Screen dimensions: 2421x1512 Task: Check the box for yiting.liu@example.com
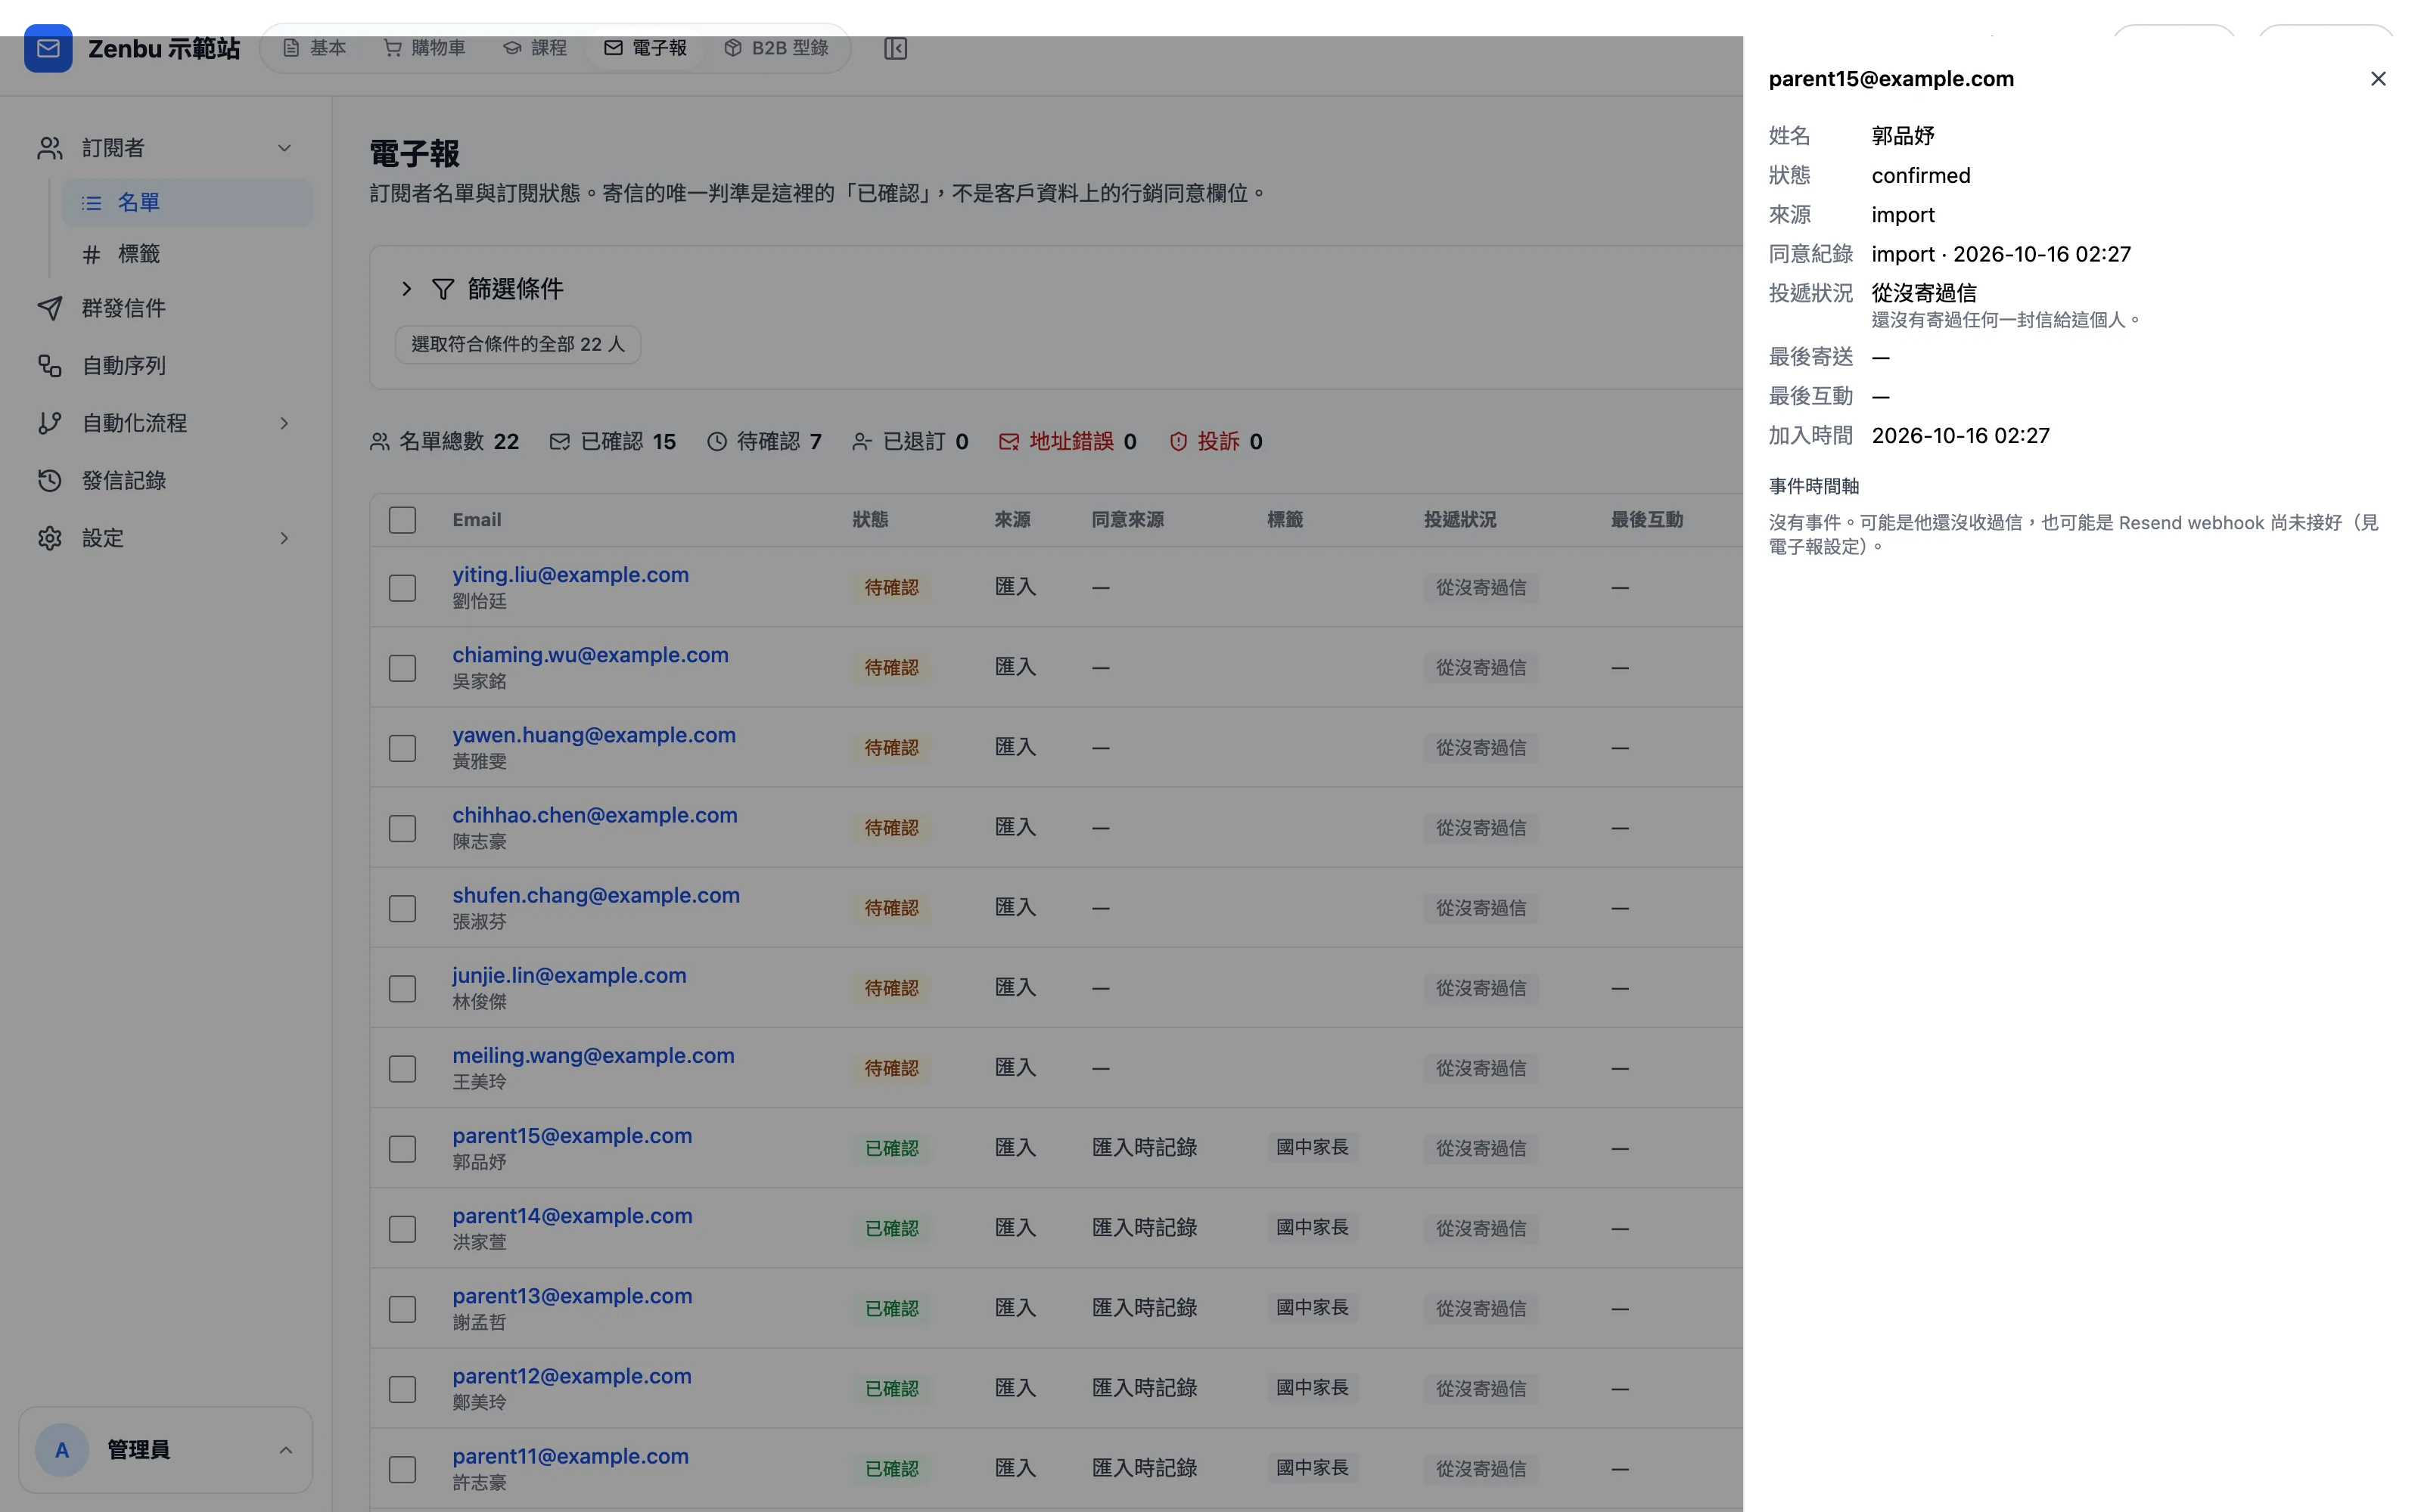pos(402,588)
